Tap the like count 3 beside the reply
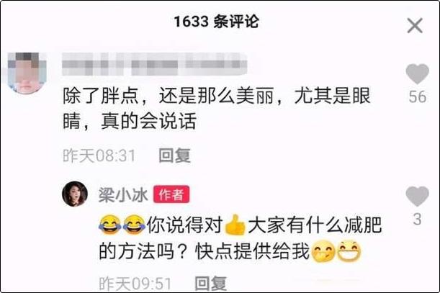This screenshot has width=440, height=293. (417, 219)
